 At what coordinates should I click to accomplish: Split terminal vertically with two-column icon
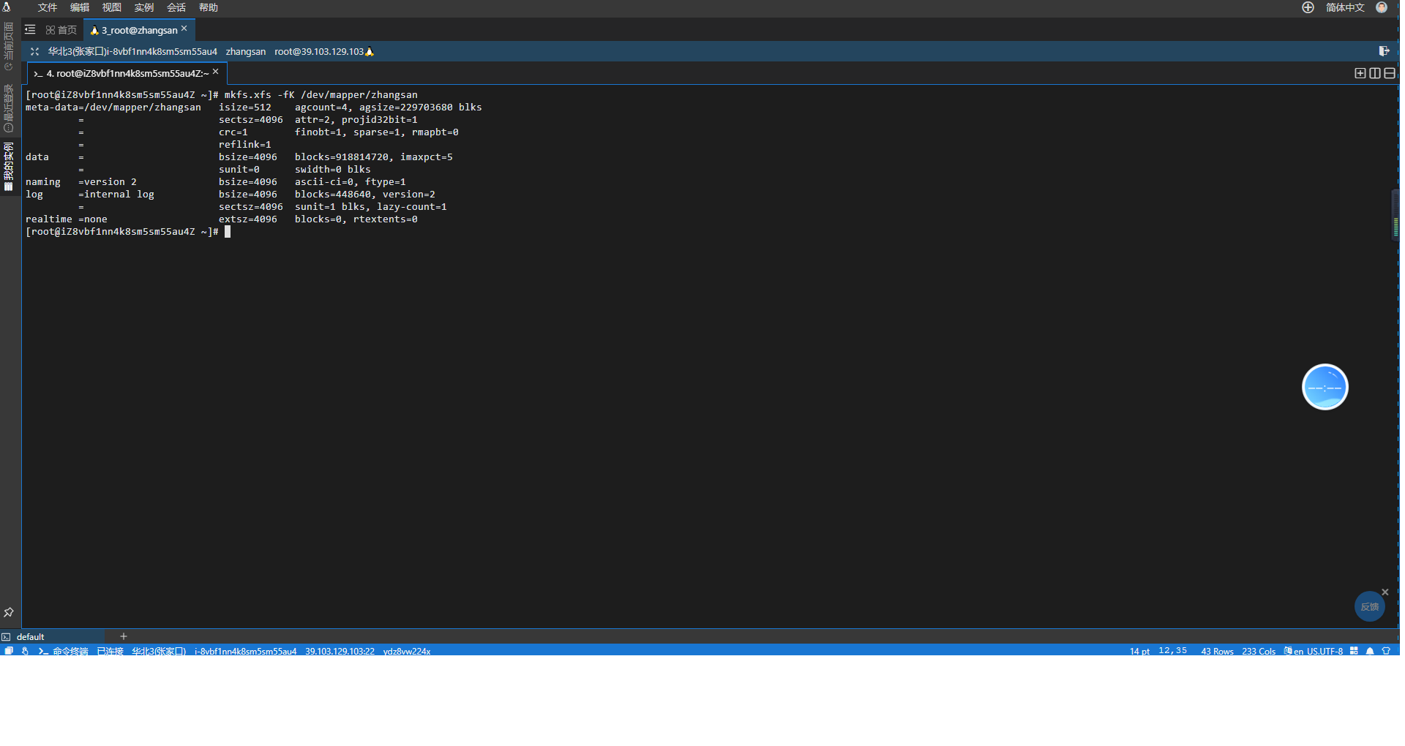1375,73
